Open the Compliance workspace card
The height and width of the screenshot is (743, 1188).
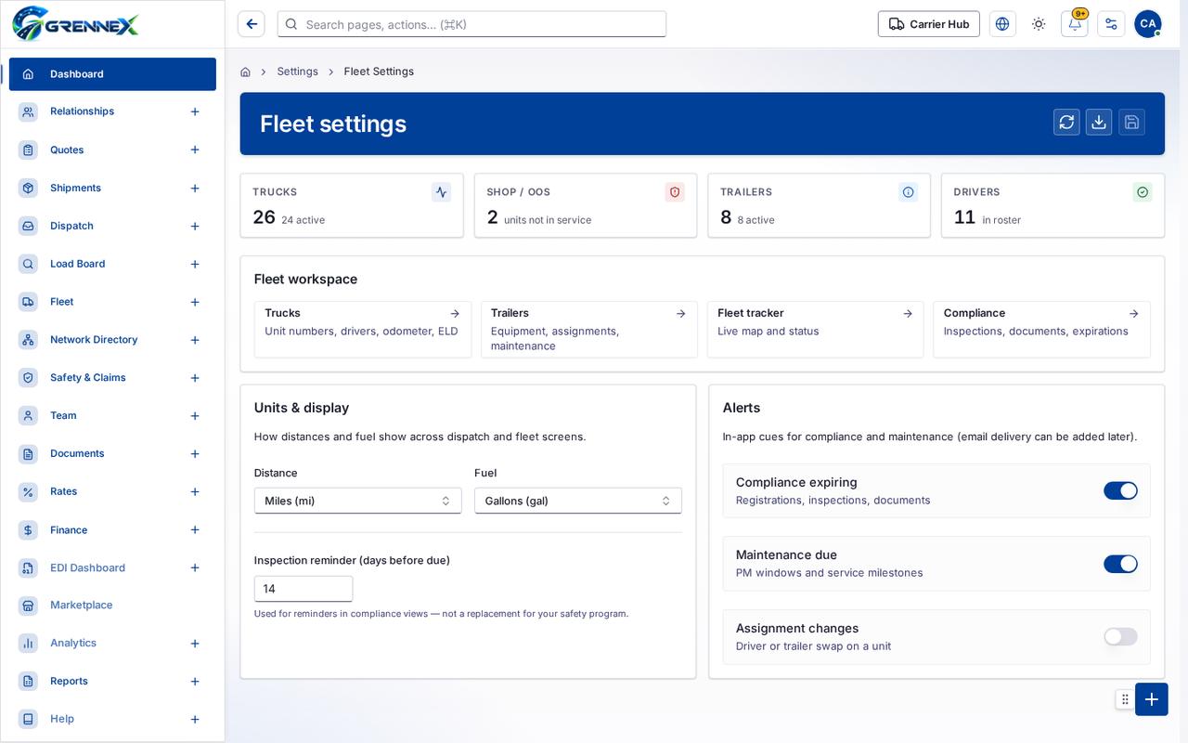pyautogui.click(x=1041, y=329)
